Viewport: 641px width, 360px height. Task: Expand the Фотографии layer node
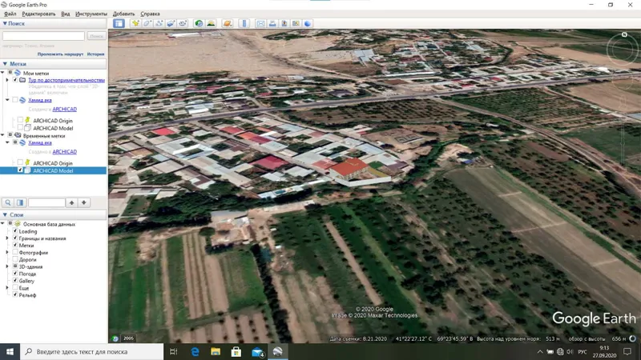click(x=7, y=252)
